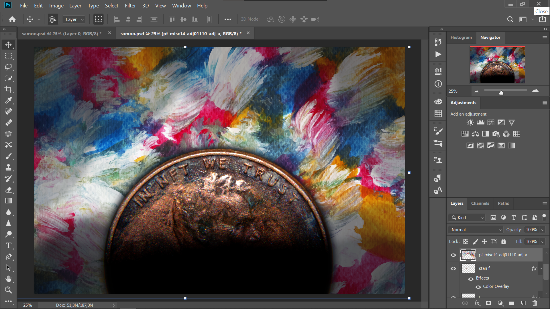Add a Levels adjustment

pyautogui.click(x=480, y=122)
